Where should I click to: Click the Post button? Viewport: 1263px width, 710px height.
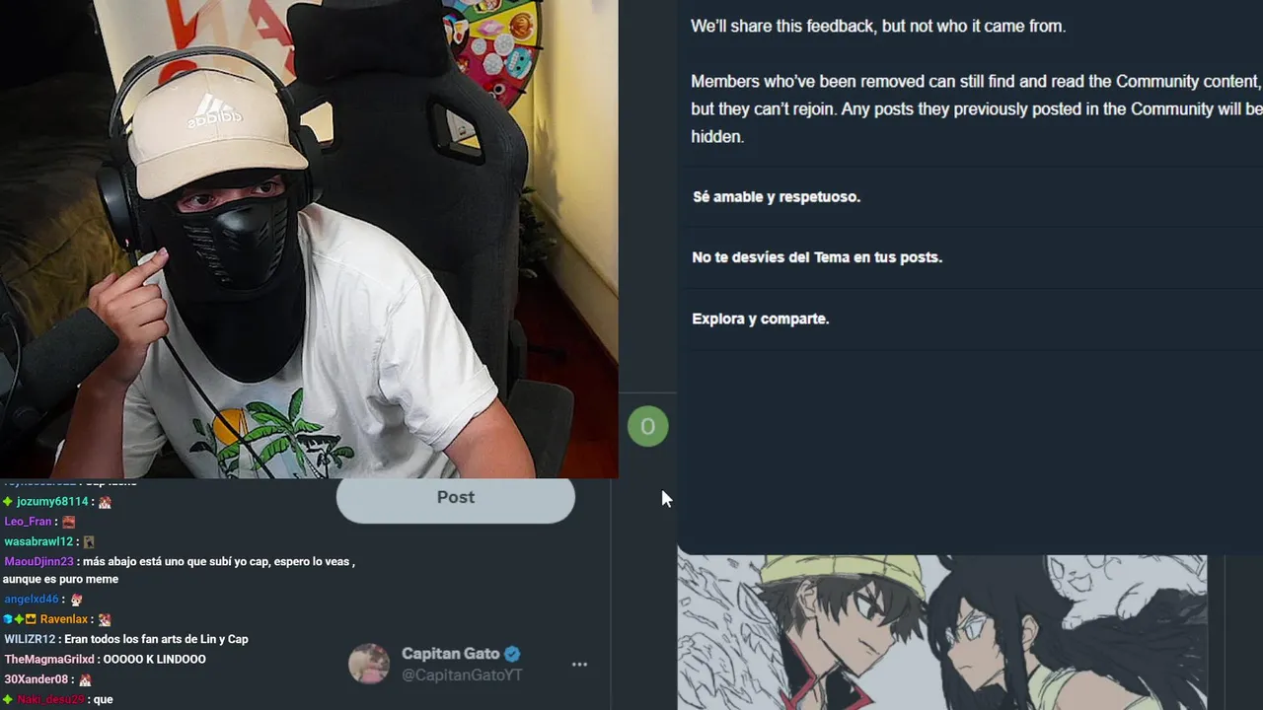(x=456, y=498)
